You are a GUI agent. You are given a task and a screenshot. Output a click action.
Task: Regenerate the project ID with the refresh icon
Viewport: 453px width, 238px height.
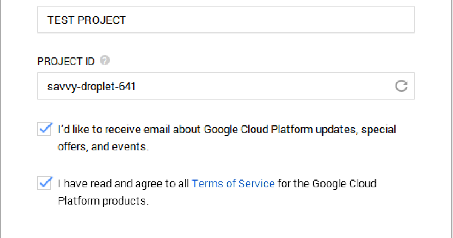pos(401,86)
